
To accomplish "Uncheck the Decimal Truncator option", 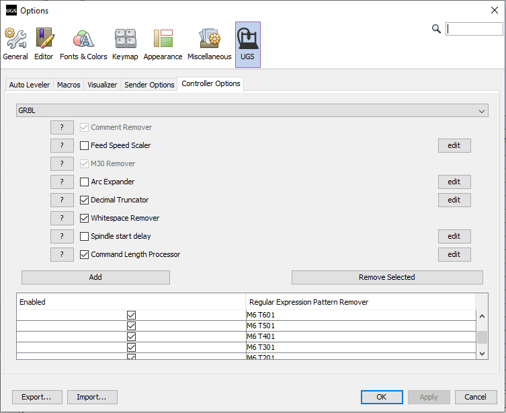I will point(84,200).
